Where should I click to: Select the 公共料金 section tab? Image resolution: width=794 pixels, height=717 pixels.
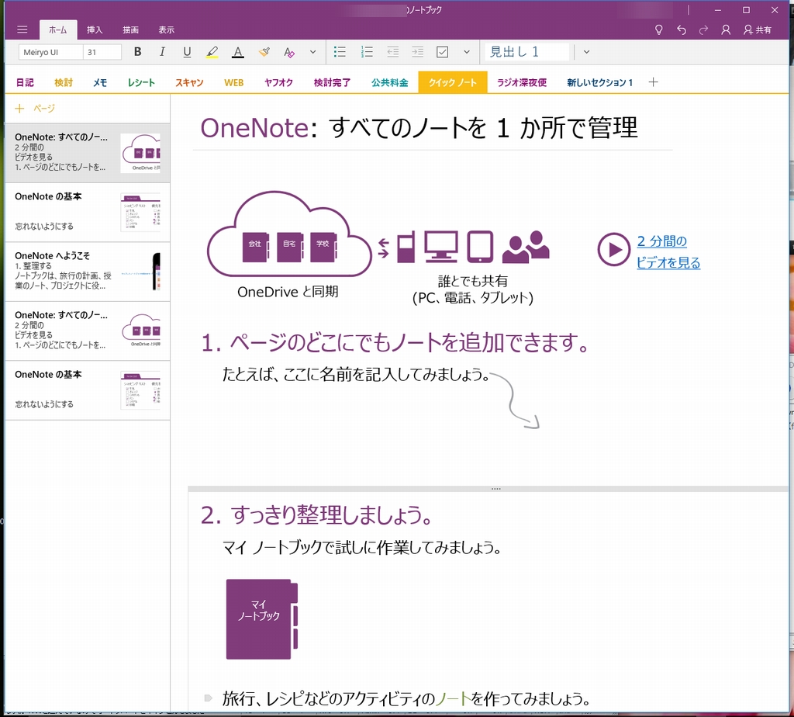tap(390, 82)
